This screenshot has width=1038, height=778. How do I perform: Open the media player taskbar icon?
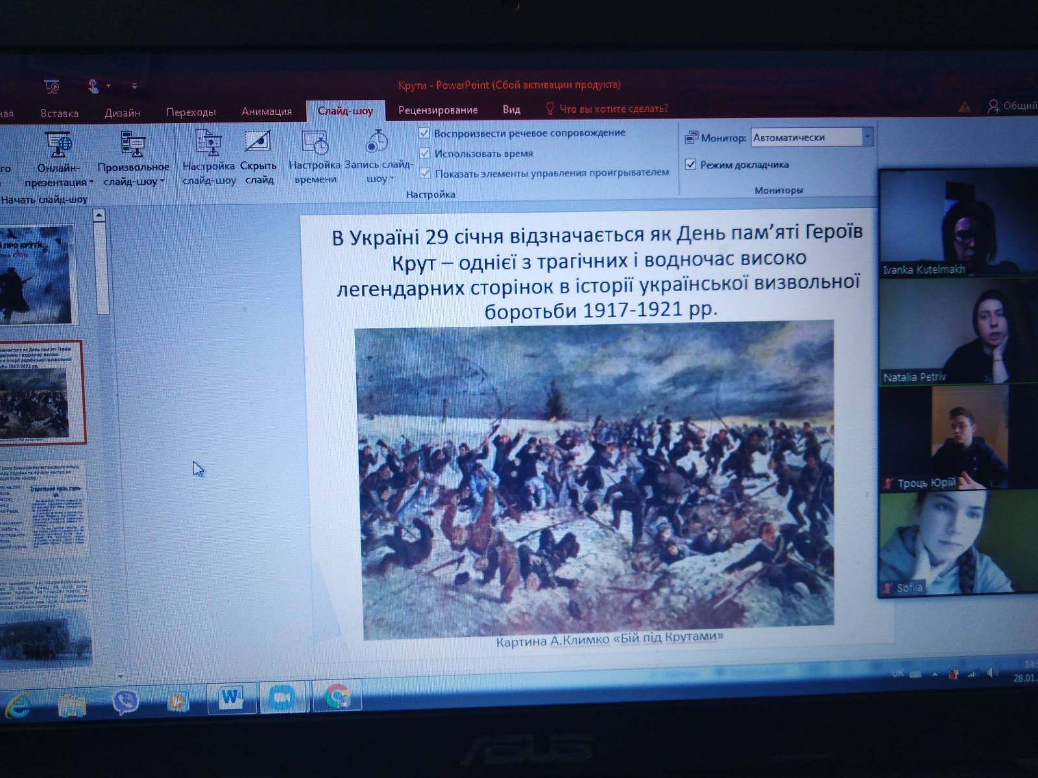point(176,700)
